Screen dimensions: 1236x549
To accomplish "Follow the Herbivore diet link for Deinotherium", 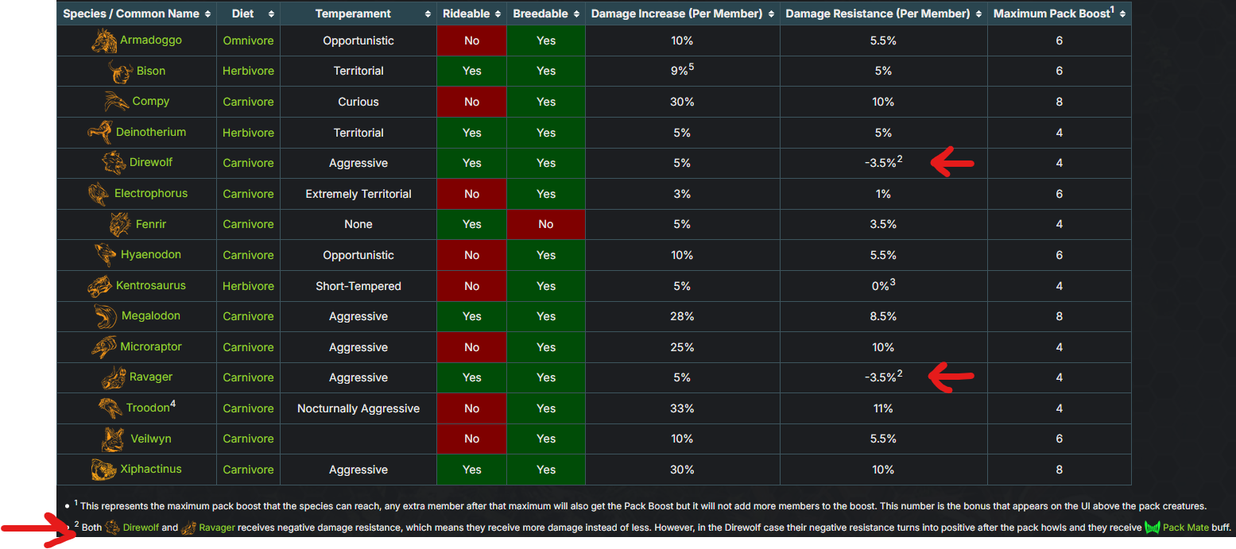I will coord(248,133).
